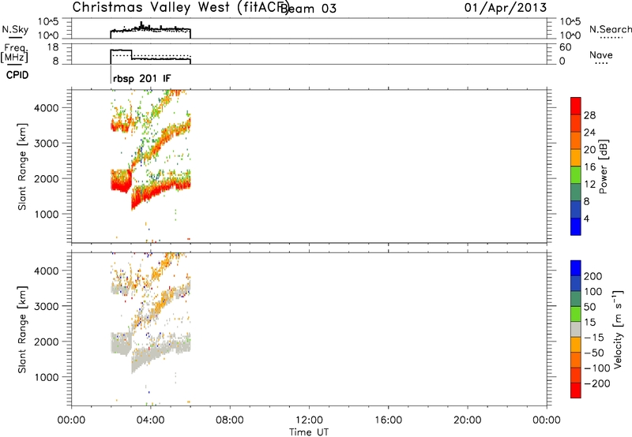Click the '20:00' time axis label

[468, 420]
